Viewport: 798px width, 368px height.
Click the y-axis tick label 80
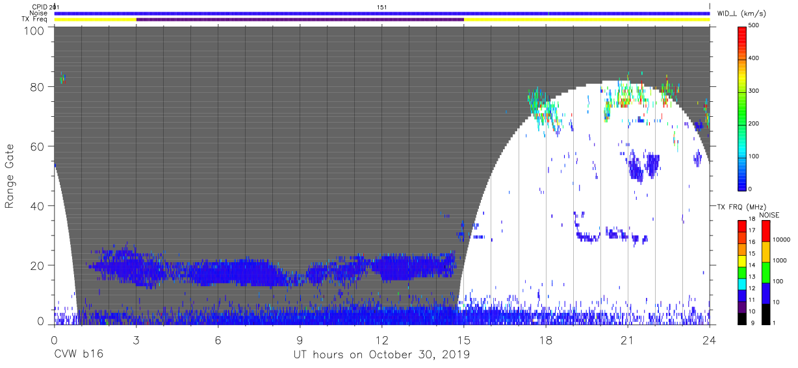click(x=38, y=87)
